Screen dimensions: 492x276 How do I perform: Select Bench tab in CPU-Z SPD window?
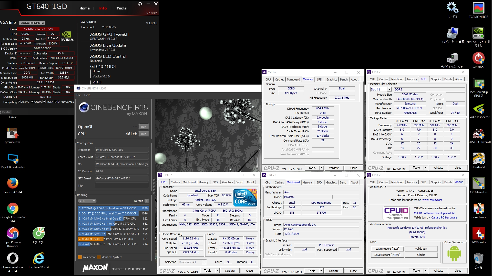pyautogui.click(x=448, y=79)
